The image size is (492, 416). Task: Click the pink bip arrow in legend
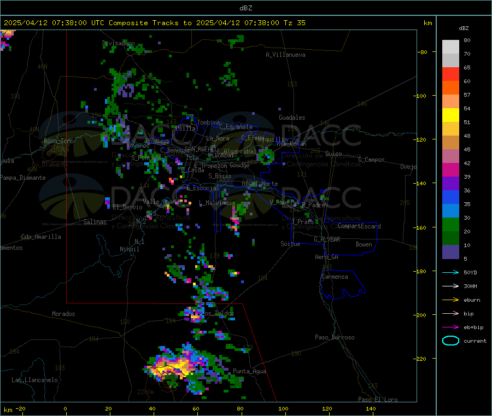coord(450,313)
